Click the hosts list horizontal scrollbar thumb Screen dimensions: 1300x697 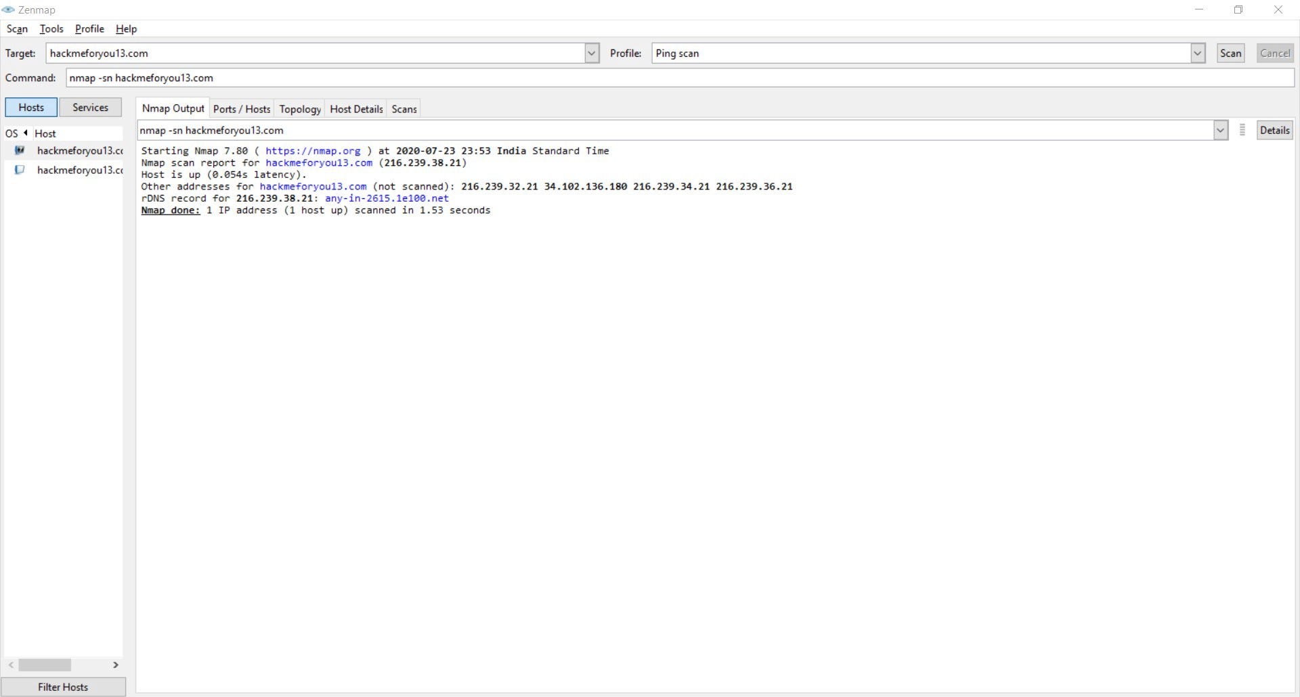pyautogui.click(x=45, y=665)
